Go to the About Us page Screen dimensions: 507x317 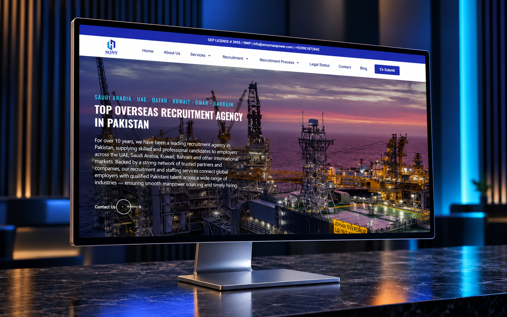pos(172,53)
